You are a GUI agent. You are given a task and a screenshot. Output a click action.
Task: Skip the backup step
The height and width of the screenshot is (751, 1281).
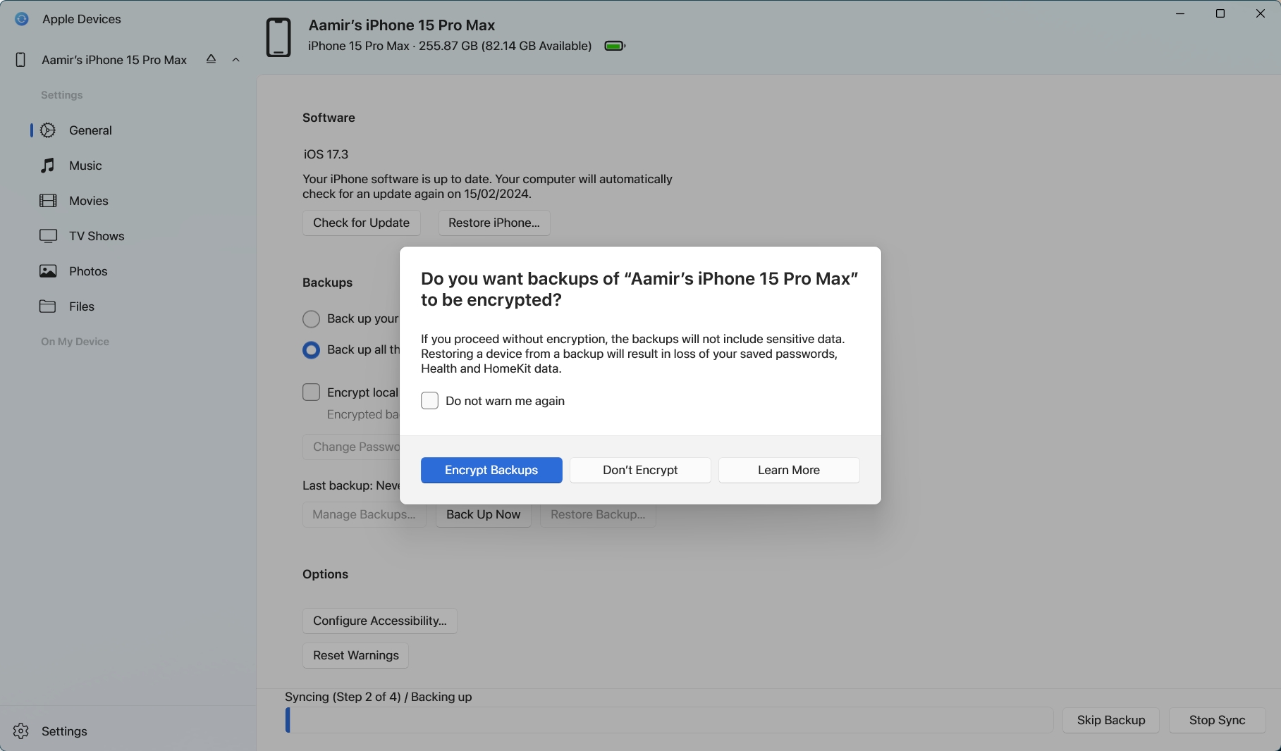pos(1111,721)
